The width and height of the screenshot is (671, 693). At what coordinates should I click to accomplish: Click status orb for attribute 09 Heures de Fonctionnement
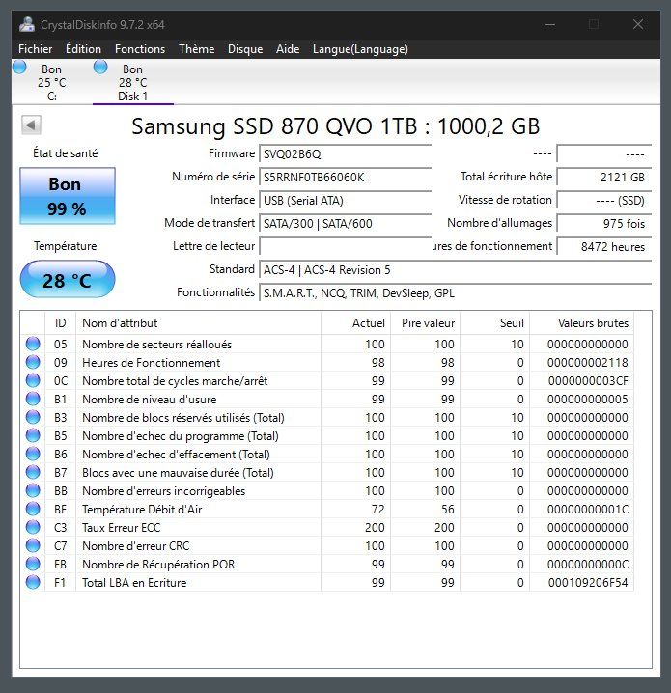click(33, 362)
